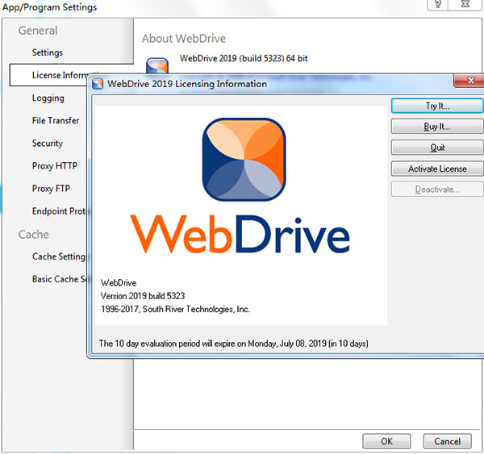Screen dimensions: 484x454
Task: Click the OK button in settings window
Action: [x=386, y=441]
